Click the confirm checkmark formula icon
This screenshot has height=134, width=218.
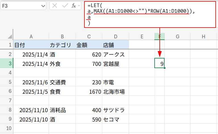coord(65,6)
